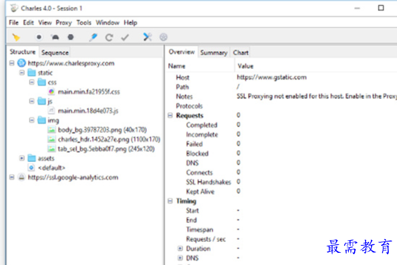Collapse the Timing section

tap(170, 201)
